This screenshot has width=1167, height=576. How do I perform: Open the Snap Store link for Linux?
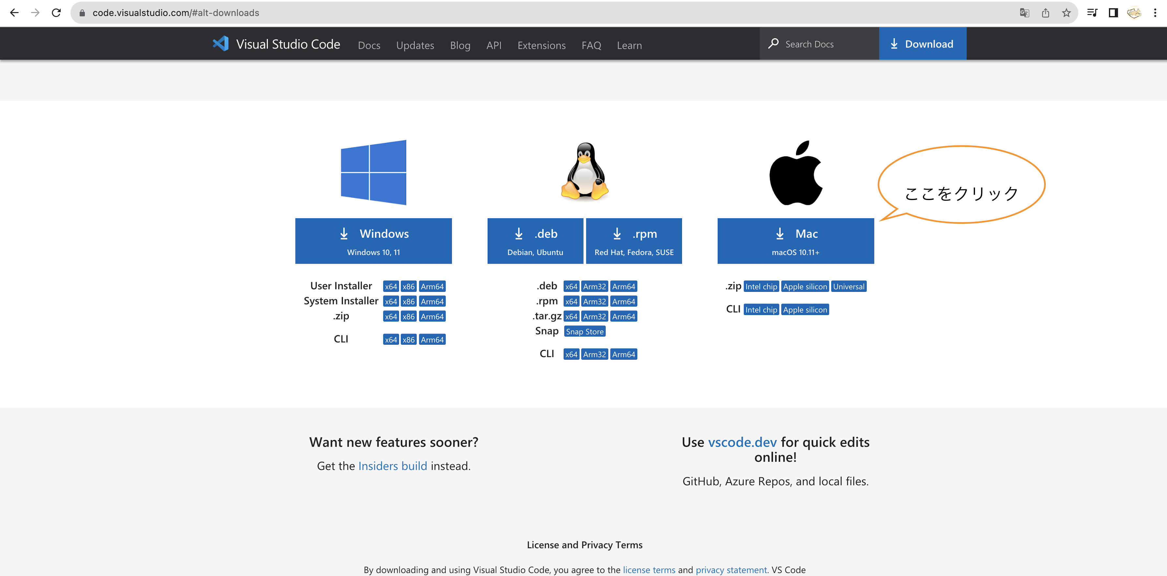tap(584, 331)
